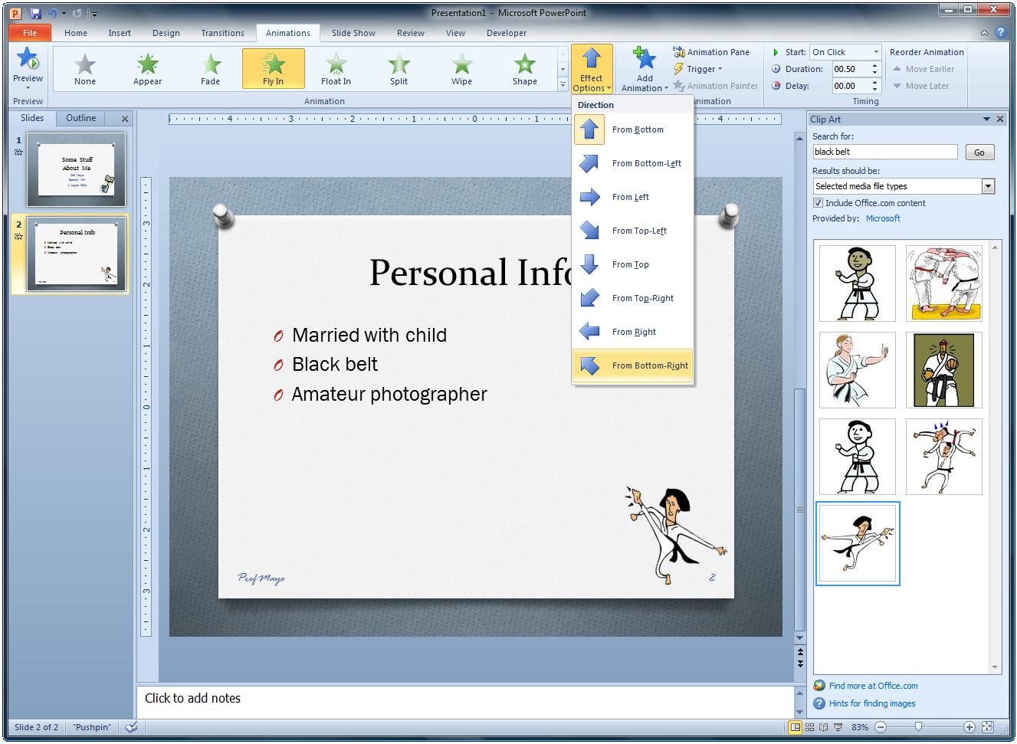Viewport: 1017px width, 744px height.
Task: Open the Add Animation gallery
Action: pos(644,69)
